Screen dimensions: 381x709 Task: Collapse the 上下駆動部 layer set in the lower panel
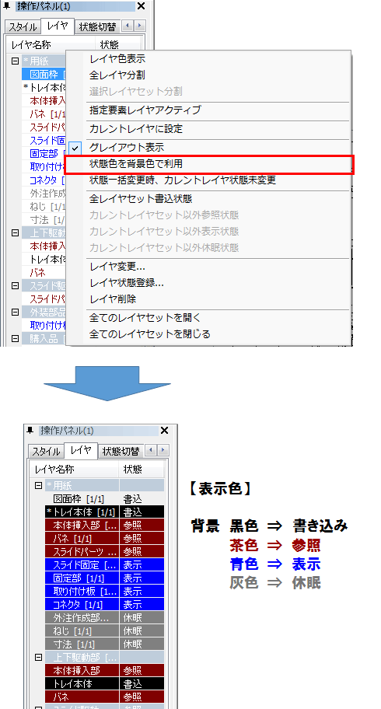point(39,657)
